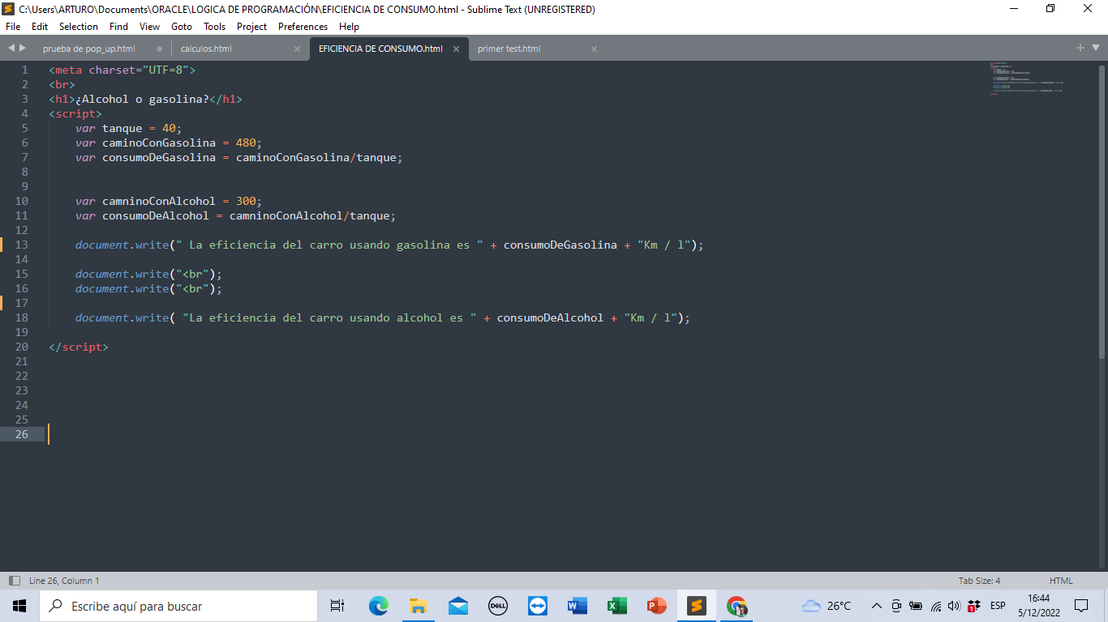The image size is (1108, 622).
Task: Open the Mail app from taskbar
Action: (457, 606)
